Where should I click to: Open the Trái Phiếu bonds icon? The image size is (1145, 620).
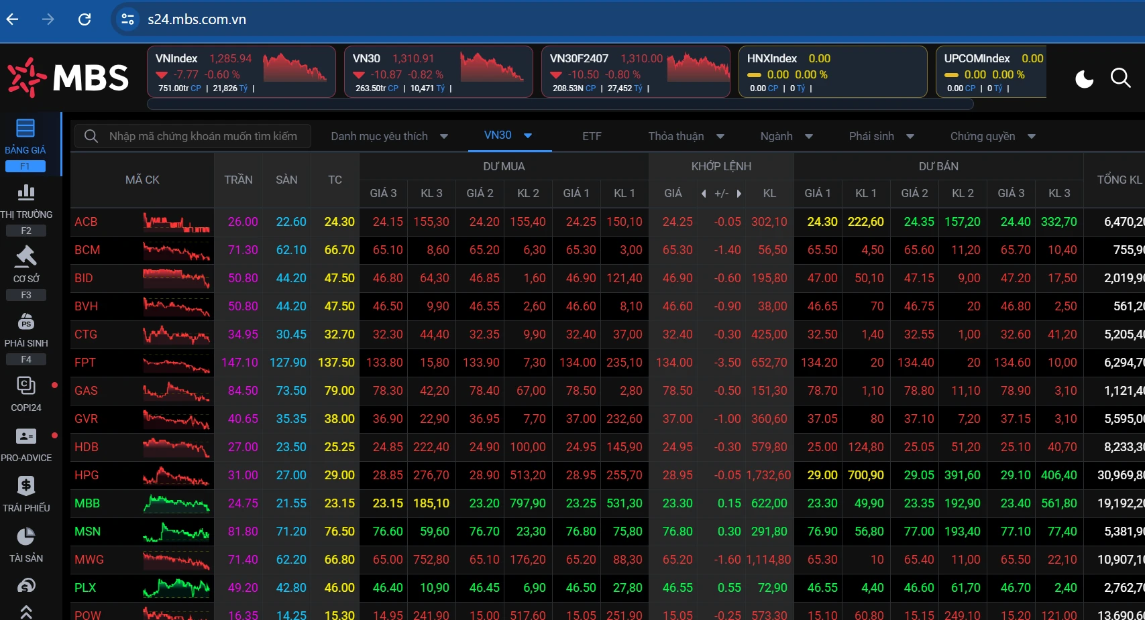coord(26,486)
